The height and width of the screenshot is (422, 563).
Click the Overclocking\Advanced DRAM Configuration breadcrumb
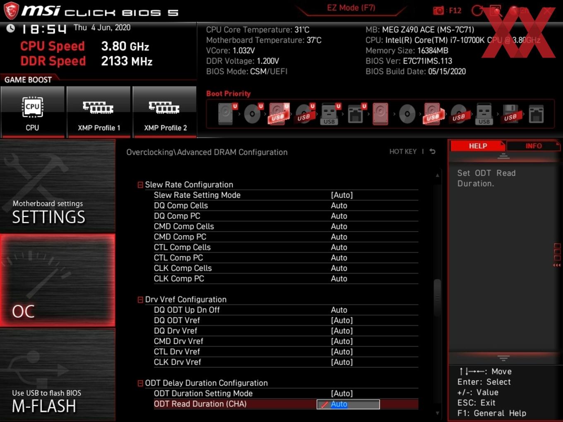[207, 152]
